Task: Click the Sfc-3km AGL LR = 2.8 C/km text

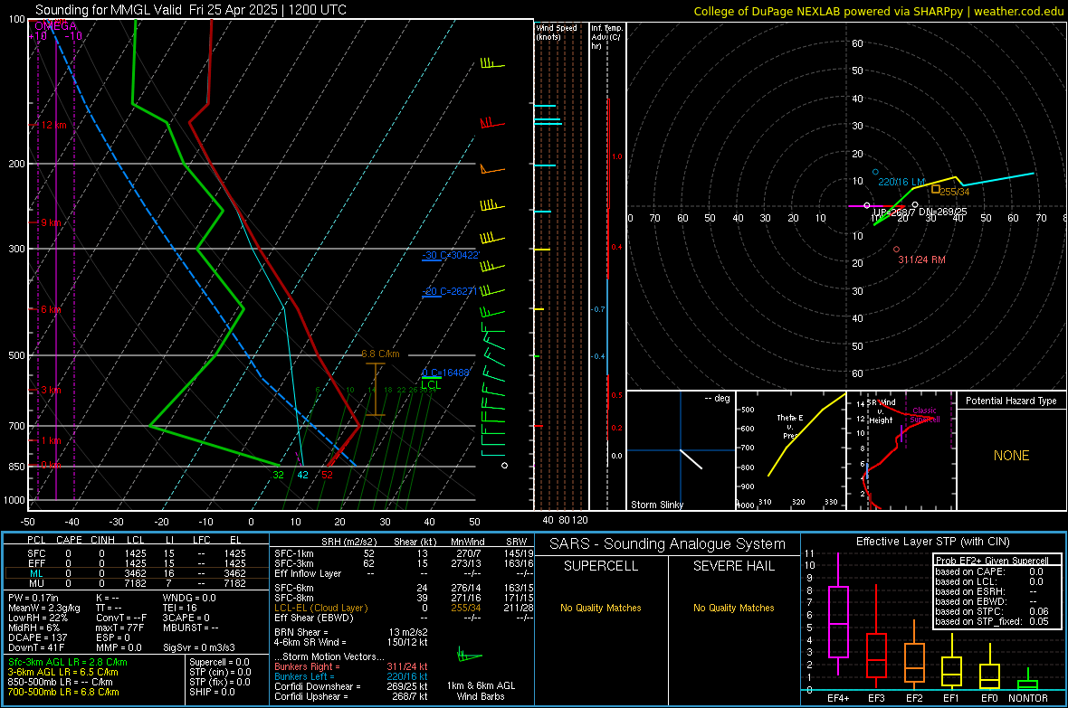Action: click(x=68, y=662)
